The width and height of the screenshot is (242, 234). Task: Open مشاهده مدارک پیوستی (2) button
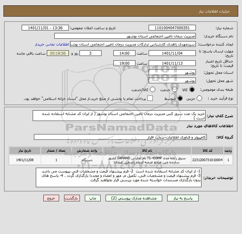(x=134, y=198)
